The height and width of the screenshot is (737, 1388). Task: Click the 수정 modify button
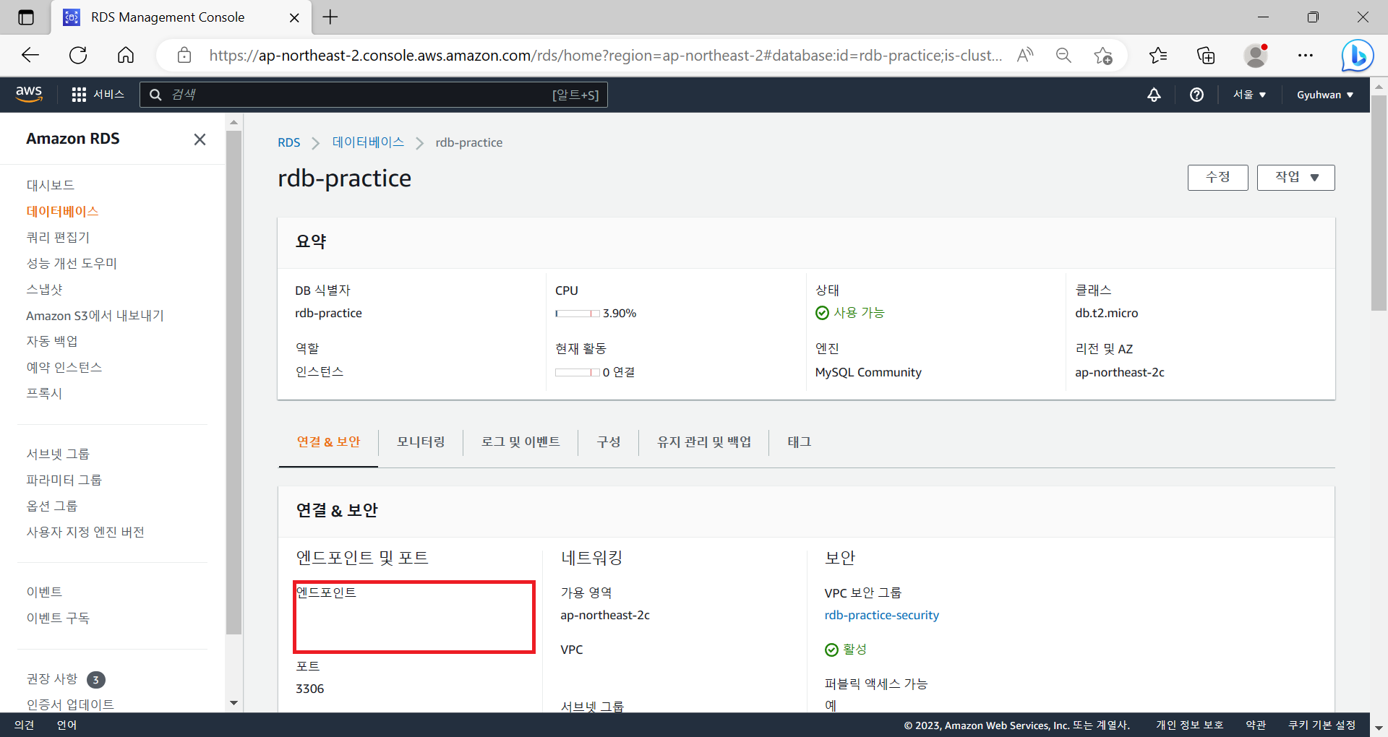pos(1217,177)
